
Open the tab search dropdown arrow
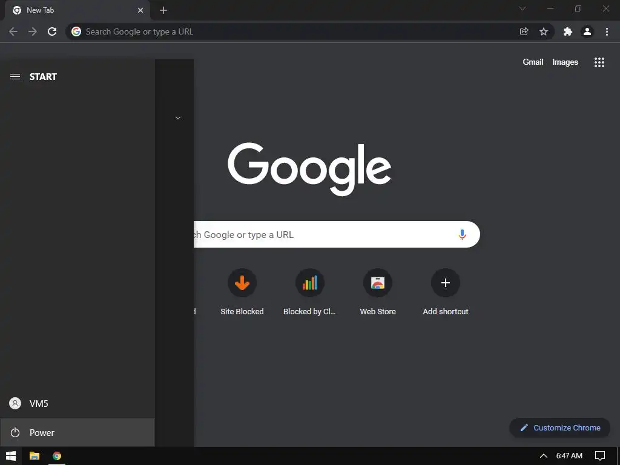tap(523, 8)
